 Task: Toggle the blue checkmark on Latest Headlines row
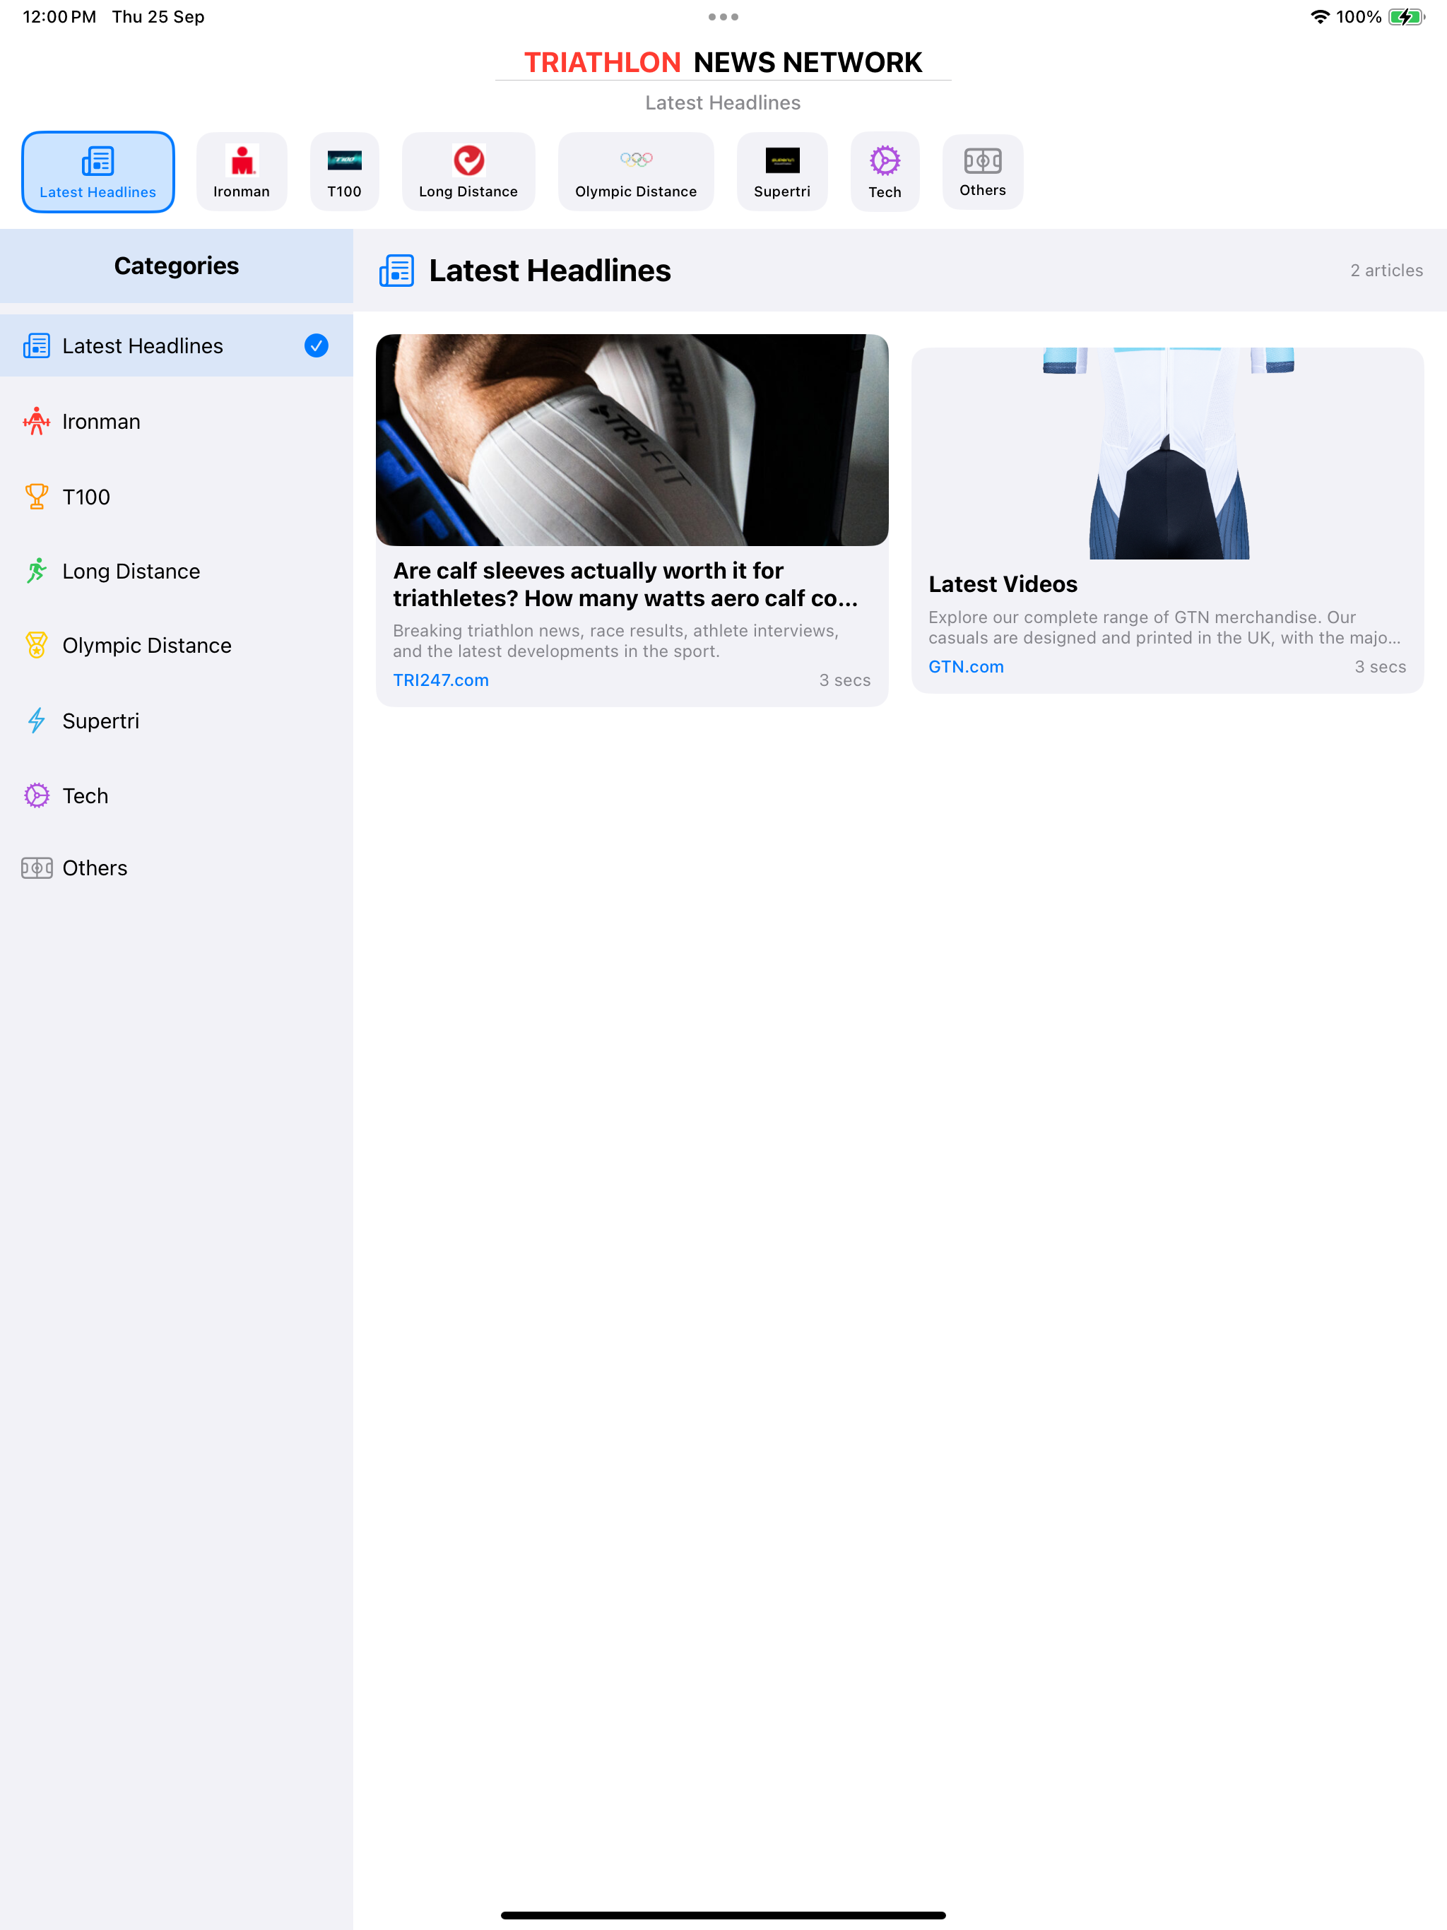(x=317, y=346)
